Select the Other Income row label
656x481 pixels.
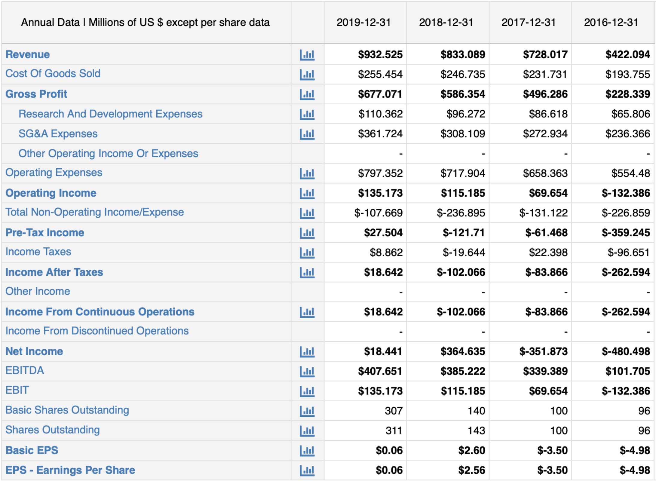(37, 291)
